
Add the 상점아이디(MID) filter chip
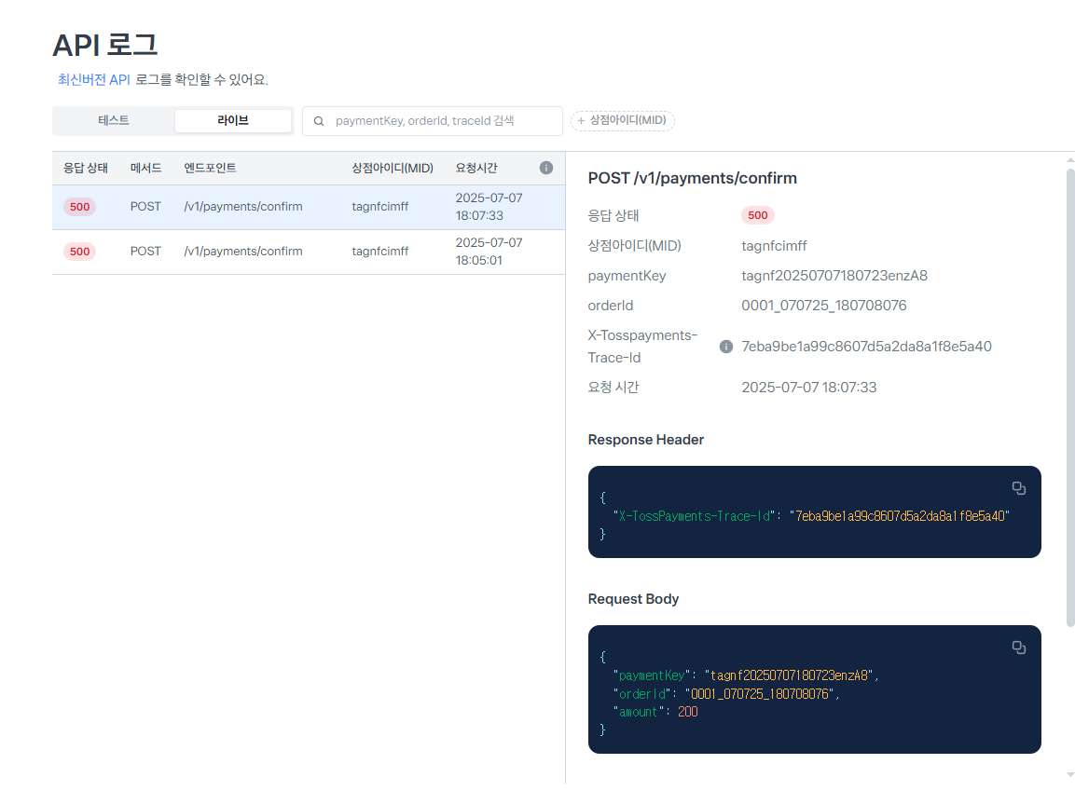click(x=623, y=120)
